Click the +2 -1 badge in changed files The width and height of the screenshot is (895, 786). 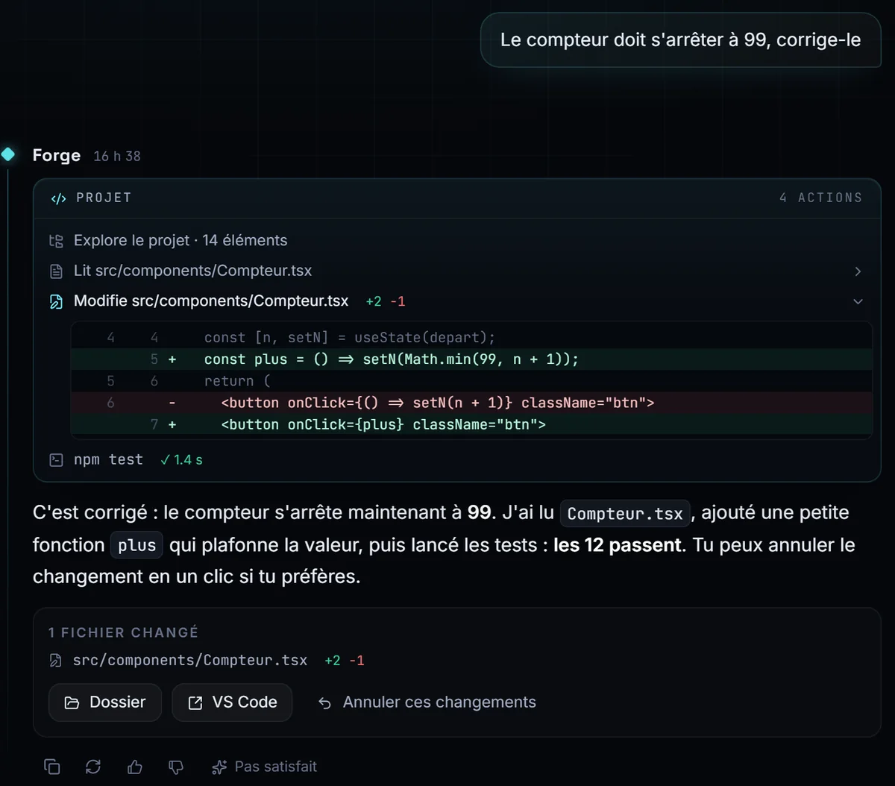pos(345,661)
